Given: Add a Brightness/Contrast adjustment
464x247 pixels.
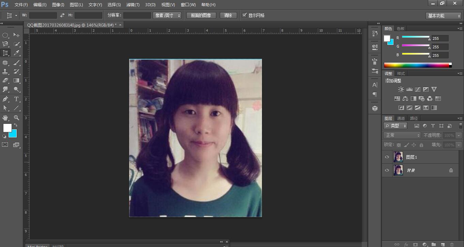Looking at the screenshot, I should point(401,89).
